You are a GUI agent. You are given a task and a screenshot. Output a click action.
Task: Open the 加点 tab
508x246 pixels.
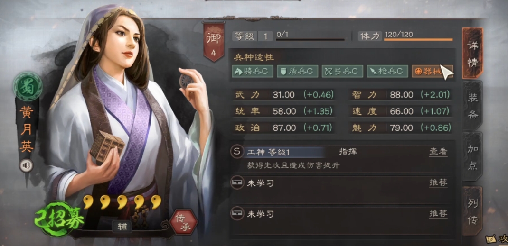coord(472,157)
